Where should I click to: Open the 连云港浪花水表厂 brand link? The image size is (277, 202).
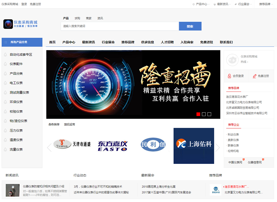click(x=238, y=97)
